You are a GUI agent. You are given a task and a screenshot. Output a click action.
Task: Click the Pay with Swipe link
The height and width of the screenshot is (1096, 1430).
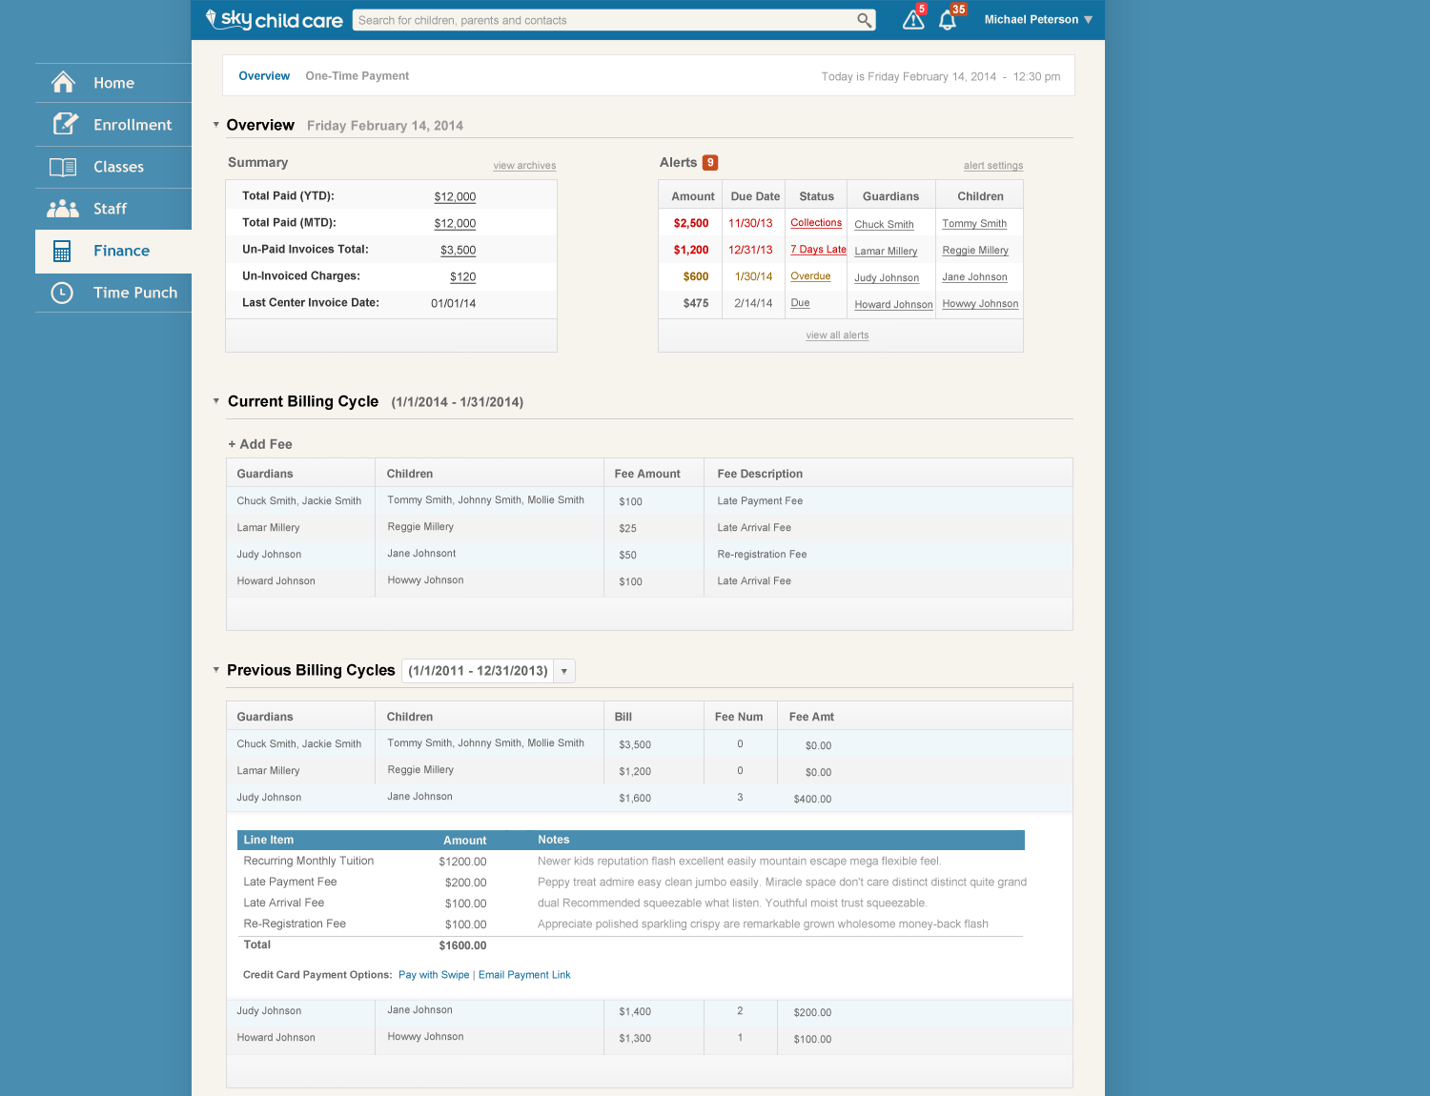pos(434,975)
